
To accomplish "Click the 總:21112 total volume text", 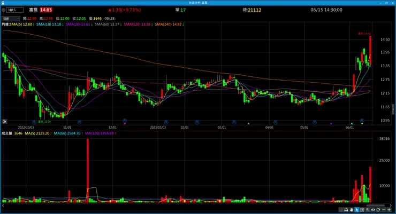I will pyautogui.click(x=252, y=10).
